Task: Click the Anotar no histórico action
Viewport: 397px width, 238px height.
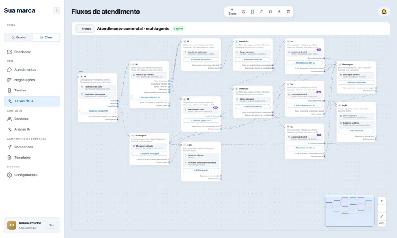Action: pyautogui.click(x=356, y=124)
